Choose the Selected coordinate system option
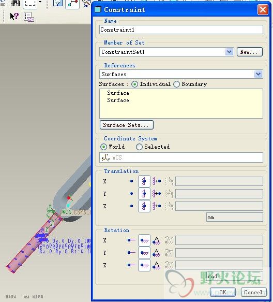This screenshot has height=302, width=273. click(139, 147)
